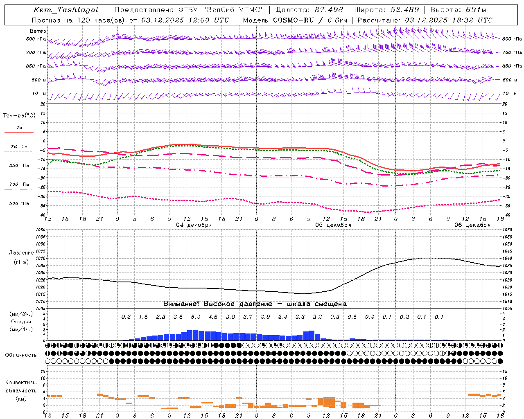The width and height of the screenshot is (524, 419).
Task: Click the 'Внимание! Высокое давление – шкала смещена' warning
Action: pos(255,304)
